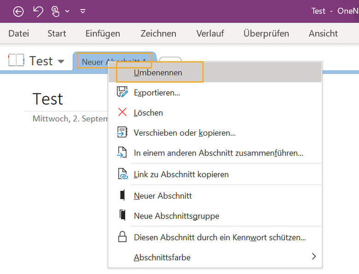Select Link zu Abschnitt kopieren

pos(215,174)
